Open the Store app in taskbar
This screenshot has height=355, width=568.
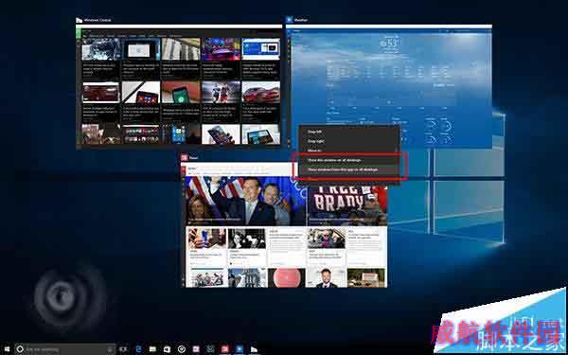(167, 349)
